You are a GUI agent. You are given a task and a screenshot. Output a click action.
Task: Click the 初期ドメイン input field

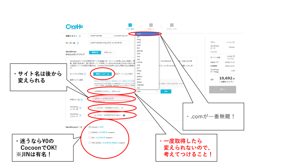(101, 36)
